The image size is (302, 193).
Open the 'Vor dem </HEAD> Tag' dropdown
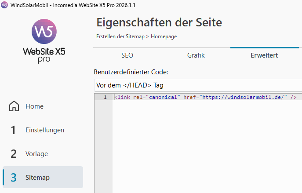198,85
